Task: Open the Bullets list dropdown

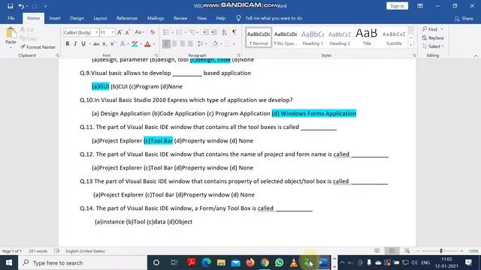Action: pyautogui.click(x=172, y=32)
